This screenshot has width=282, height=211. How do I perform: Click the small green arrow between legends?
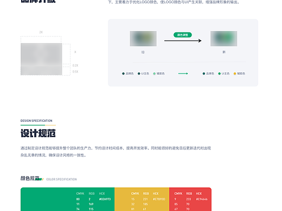pyautogui.click(x=183, y=74)
